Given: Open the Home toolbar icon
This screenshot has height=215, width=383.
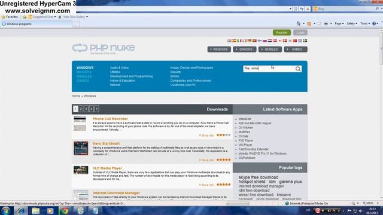Looking at the screenshot, I should click(299, 23).
